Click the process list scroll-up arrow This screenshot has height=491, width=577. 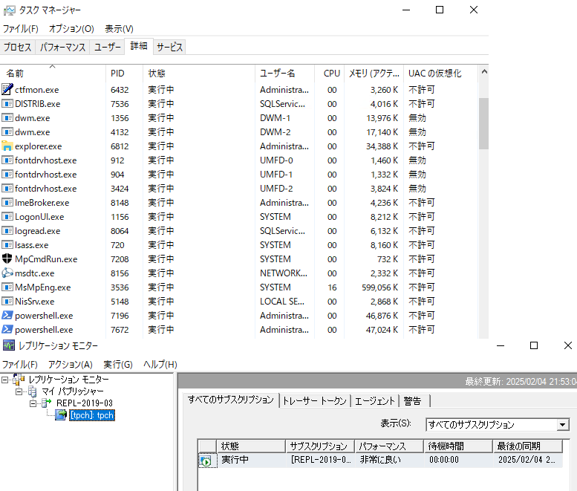(x=484, y=71)
